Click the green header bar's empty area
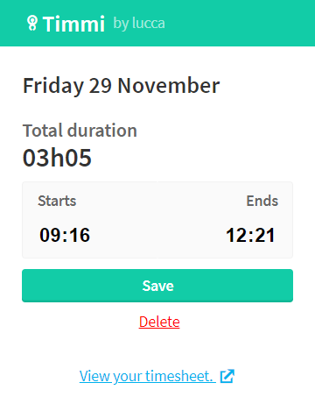Image resolution: width=315 pixels, height=411 pixels. 239,23
